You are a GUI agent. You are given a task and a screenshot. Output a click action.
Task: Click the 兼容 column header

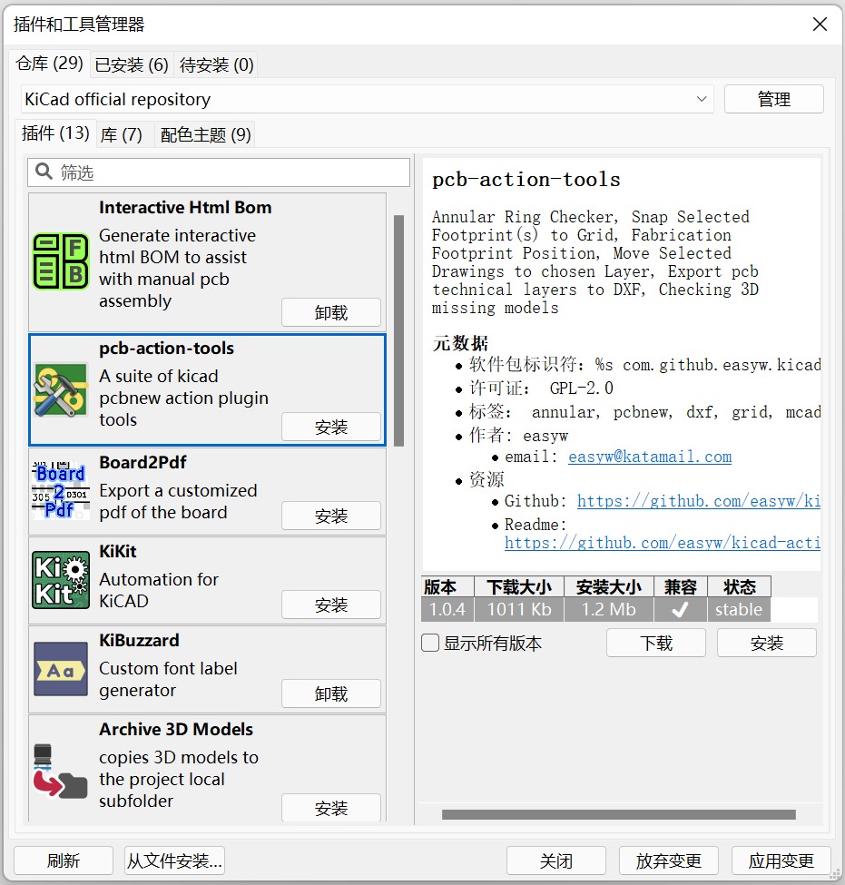click(680, 587)
